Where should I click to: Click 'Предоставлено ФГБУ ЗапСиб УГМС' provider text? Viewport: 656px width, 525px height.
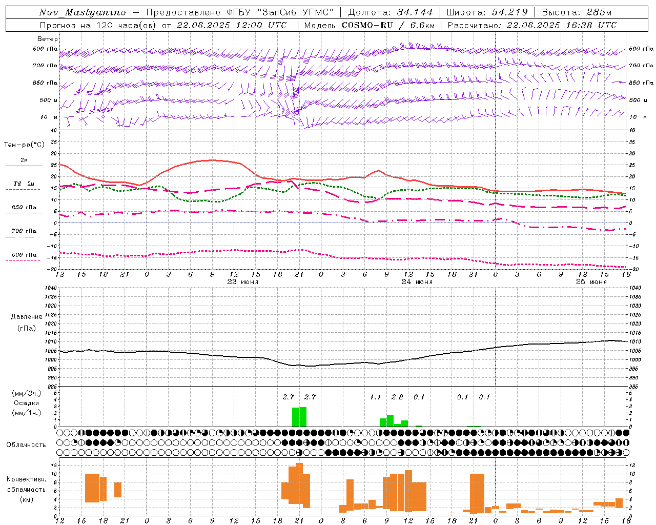click(240, 12)
